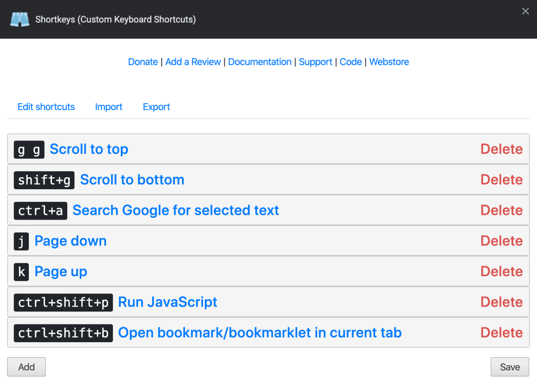The width and height of the screenshot is (537, 380).
Task: Switch to the Import tab
Action: (x=109, y=107)
